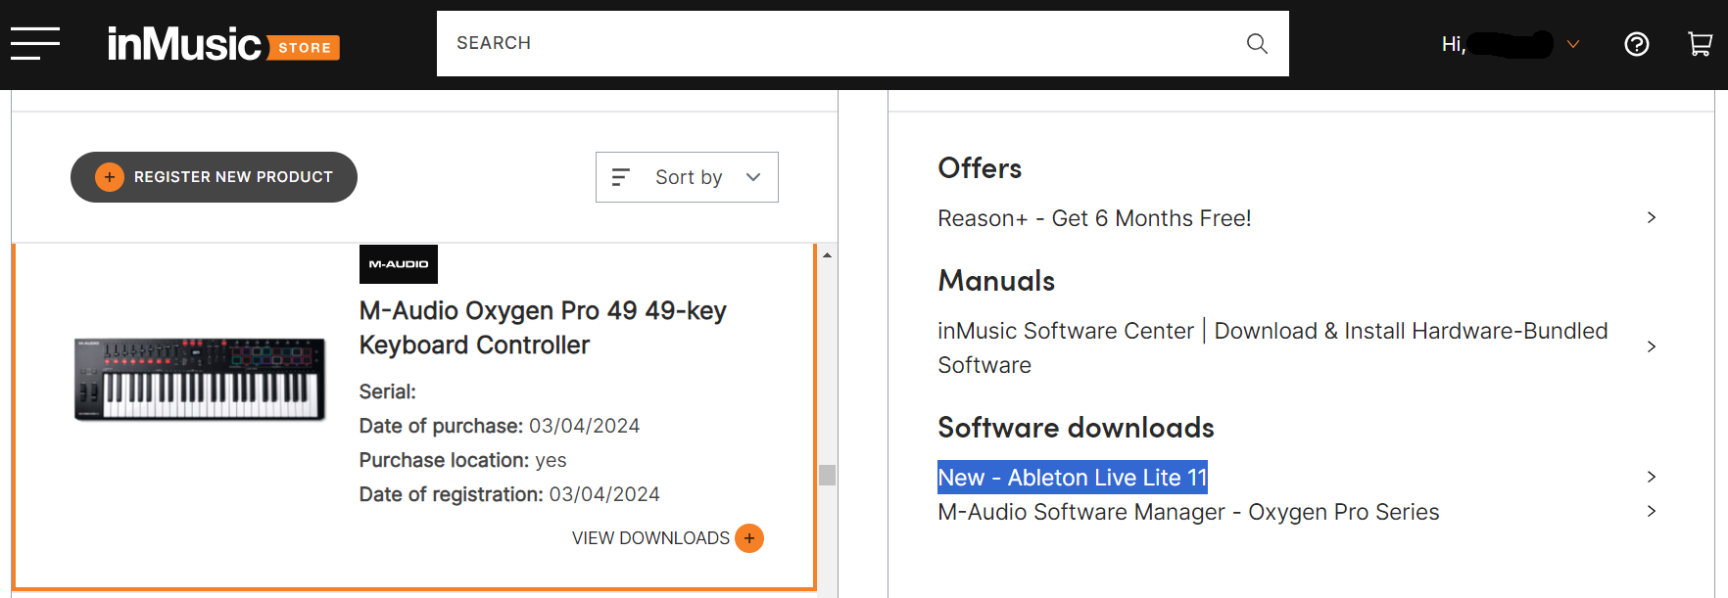This screenshot has width=1728, height=598.
Task: Open inMusic Software Center manual link
Action: pos(1272,347)
